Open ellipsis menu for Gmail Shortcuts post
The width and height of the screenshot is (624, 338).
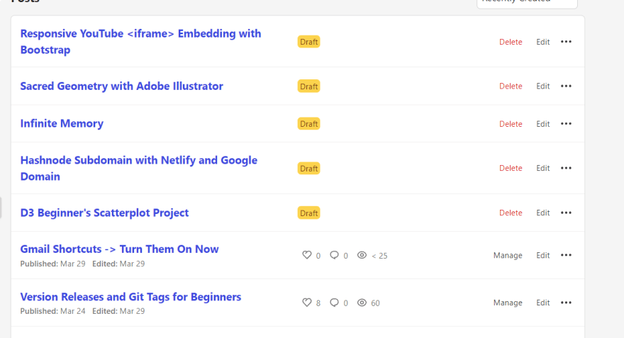[566, 255]
